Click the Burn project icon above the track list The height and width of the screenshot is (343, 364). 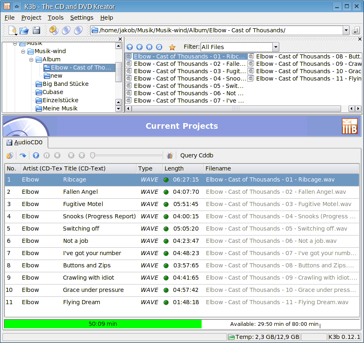click(9, 155)
